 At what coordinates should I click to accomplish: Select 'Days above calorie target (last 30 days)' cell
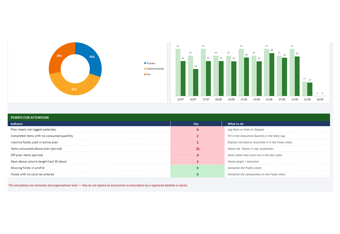point(89,161)
